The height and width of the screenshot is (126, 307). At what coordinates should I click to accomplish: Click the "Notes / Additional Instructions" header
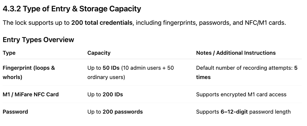tap(236, 53)
